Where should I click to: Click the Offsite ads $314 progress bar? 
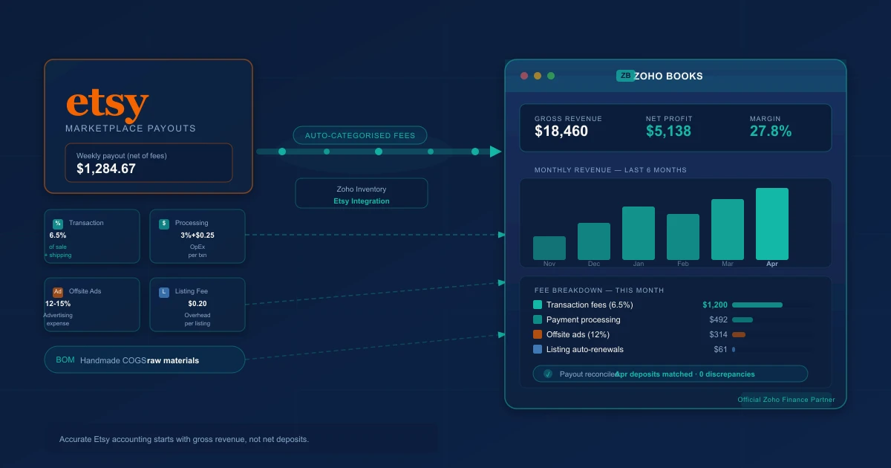(739, 334)
